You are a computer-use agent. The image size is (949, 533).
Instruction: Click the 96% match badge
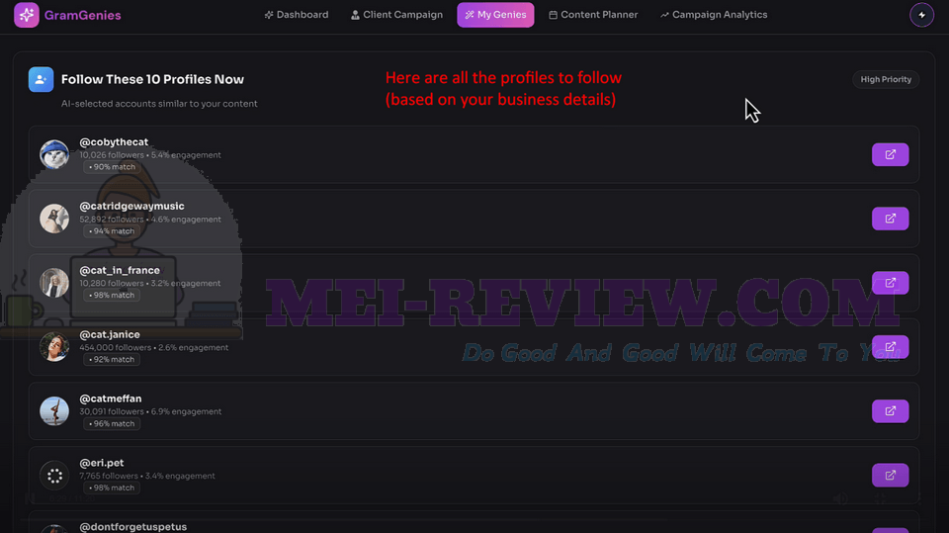click(x=112, y=423)
